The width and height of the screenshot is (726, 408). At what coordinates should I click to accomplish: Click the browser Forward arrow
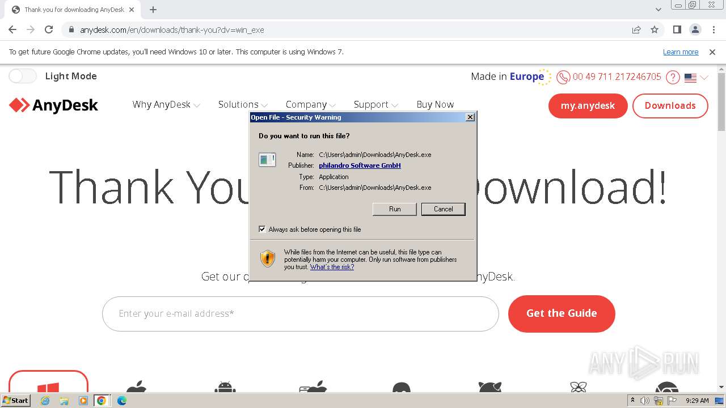pyautogui.click(x=31, y=30)
